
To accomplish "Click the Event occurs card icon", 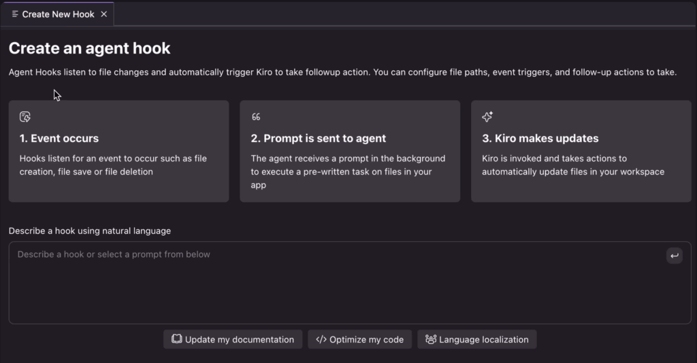I will [25, 117].
